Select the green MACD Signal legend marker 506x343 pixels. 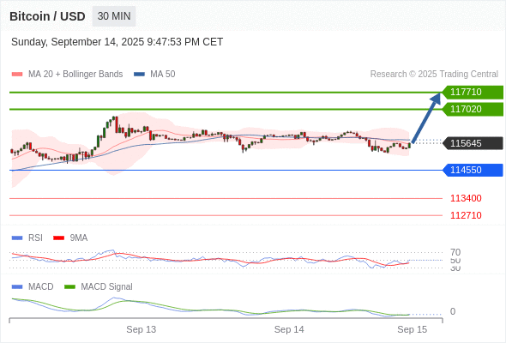click(x=69, y=287)
